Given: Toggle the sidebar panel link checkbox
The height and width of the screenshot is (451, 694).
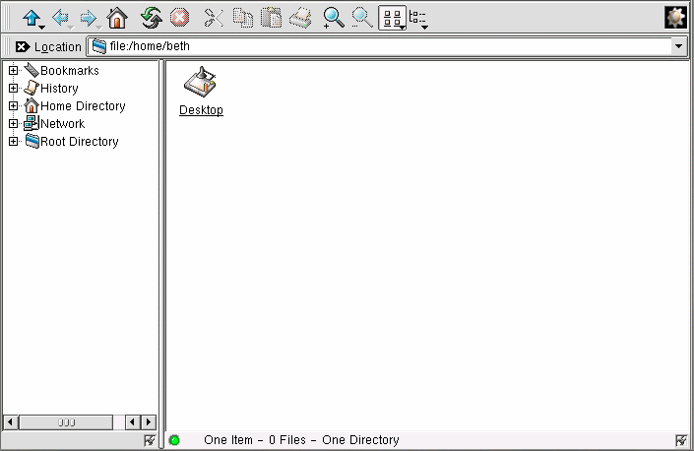Looking at the screenshot, I should (x=150, y=440).
